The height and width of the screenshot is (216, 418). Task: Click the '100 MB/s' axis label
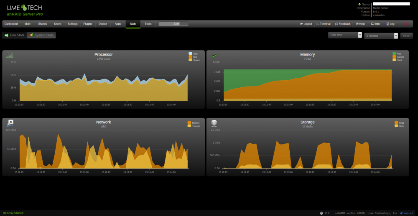click(11, 130)
